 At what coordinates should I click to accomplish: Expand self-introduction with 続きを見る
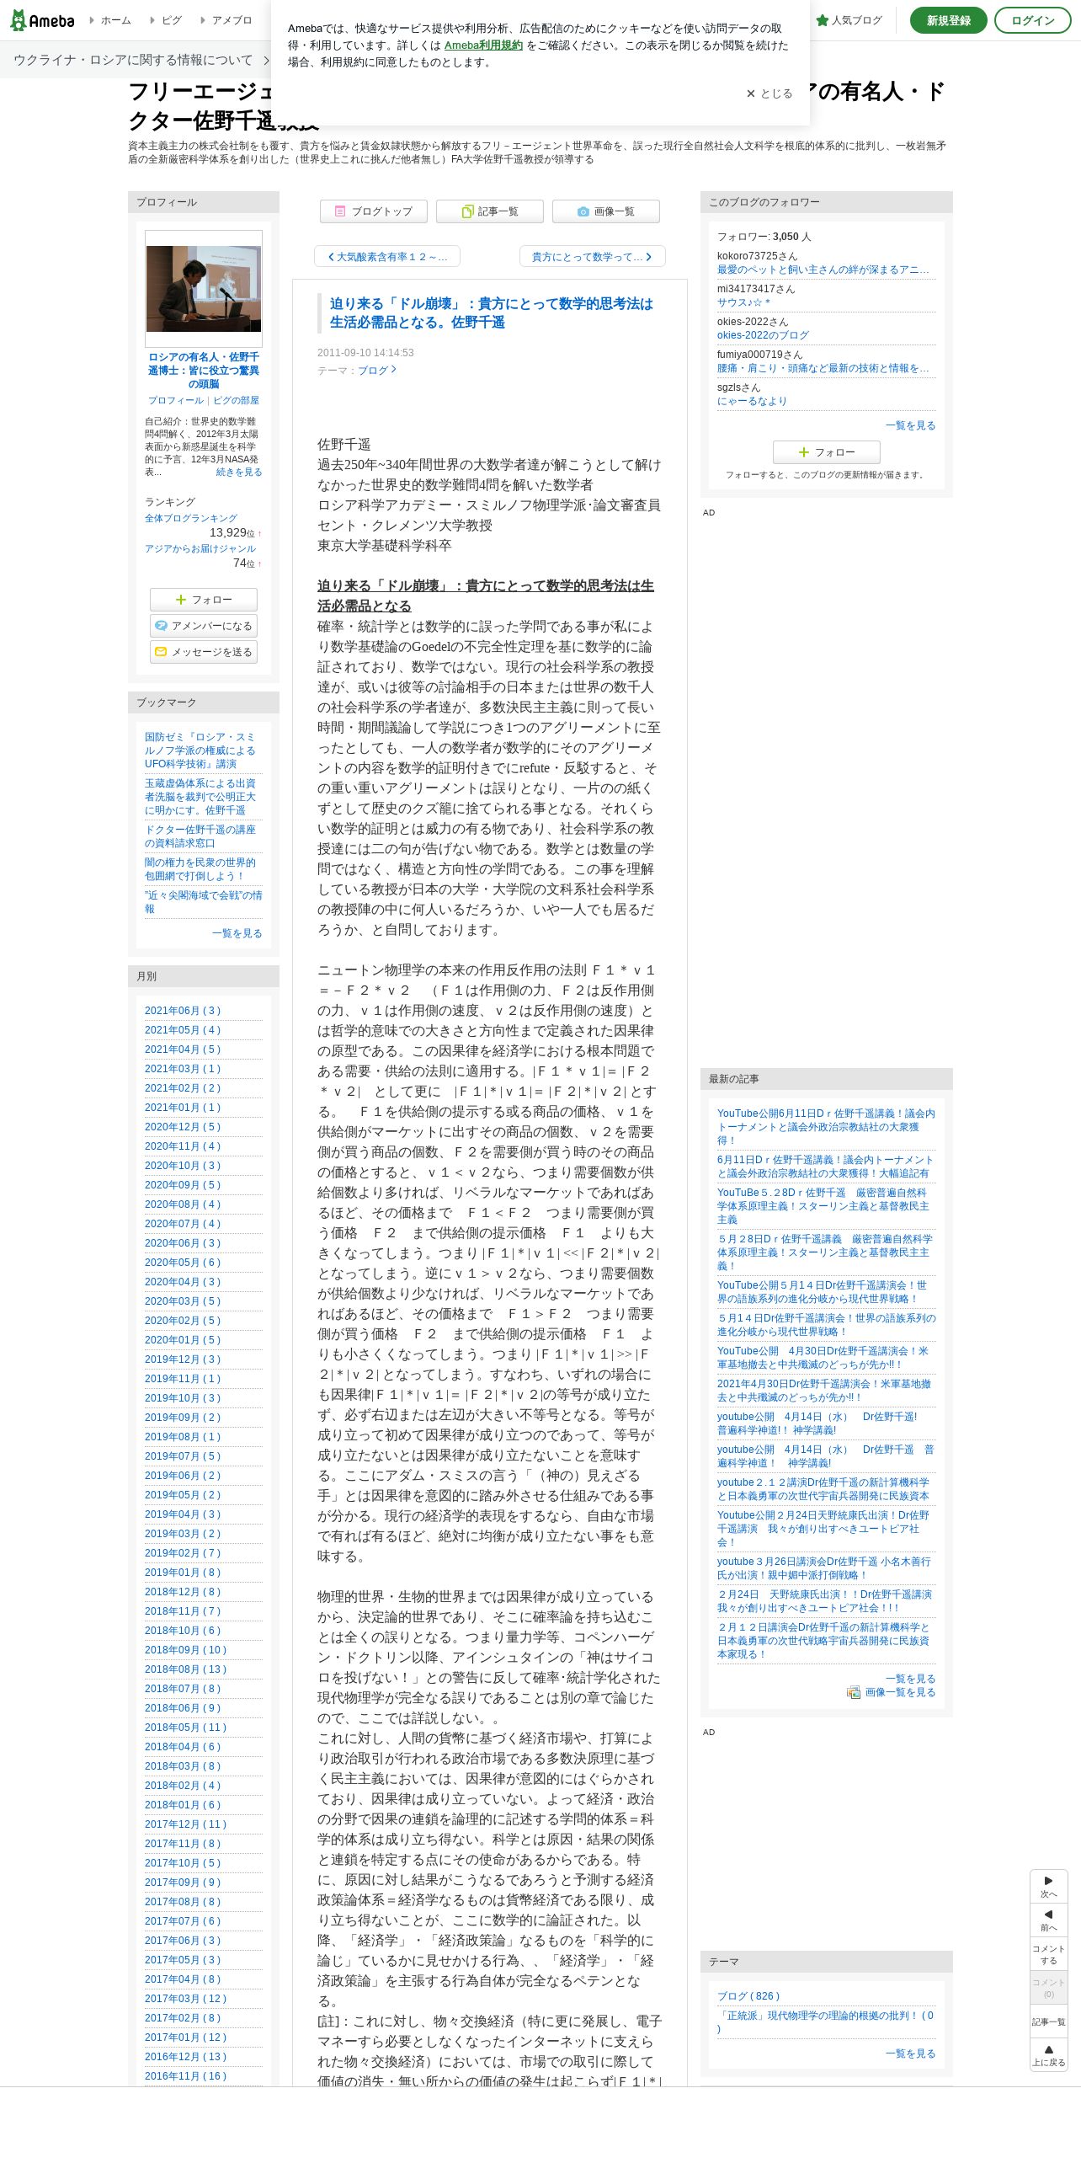click(x=239, y=473)
